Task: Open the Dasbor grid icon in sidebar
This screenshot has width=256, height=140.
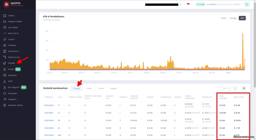Action: click(5, 16)
